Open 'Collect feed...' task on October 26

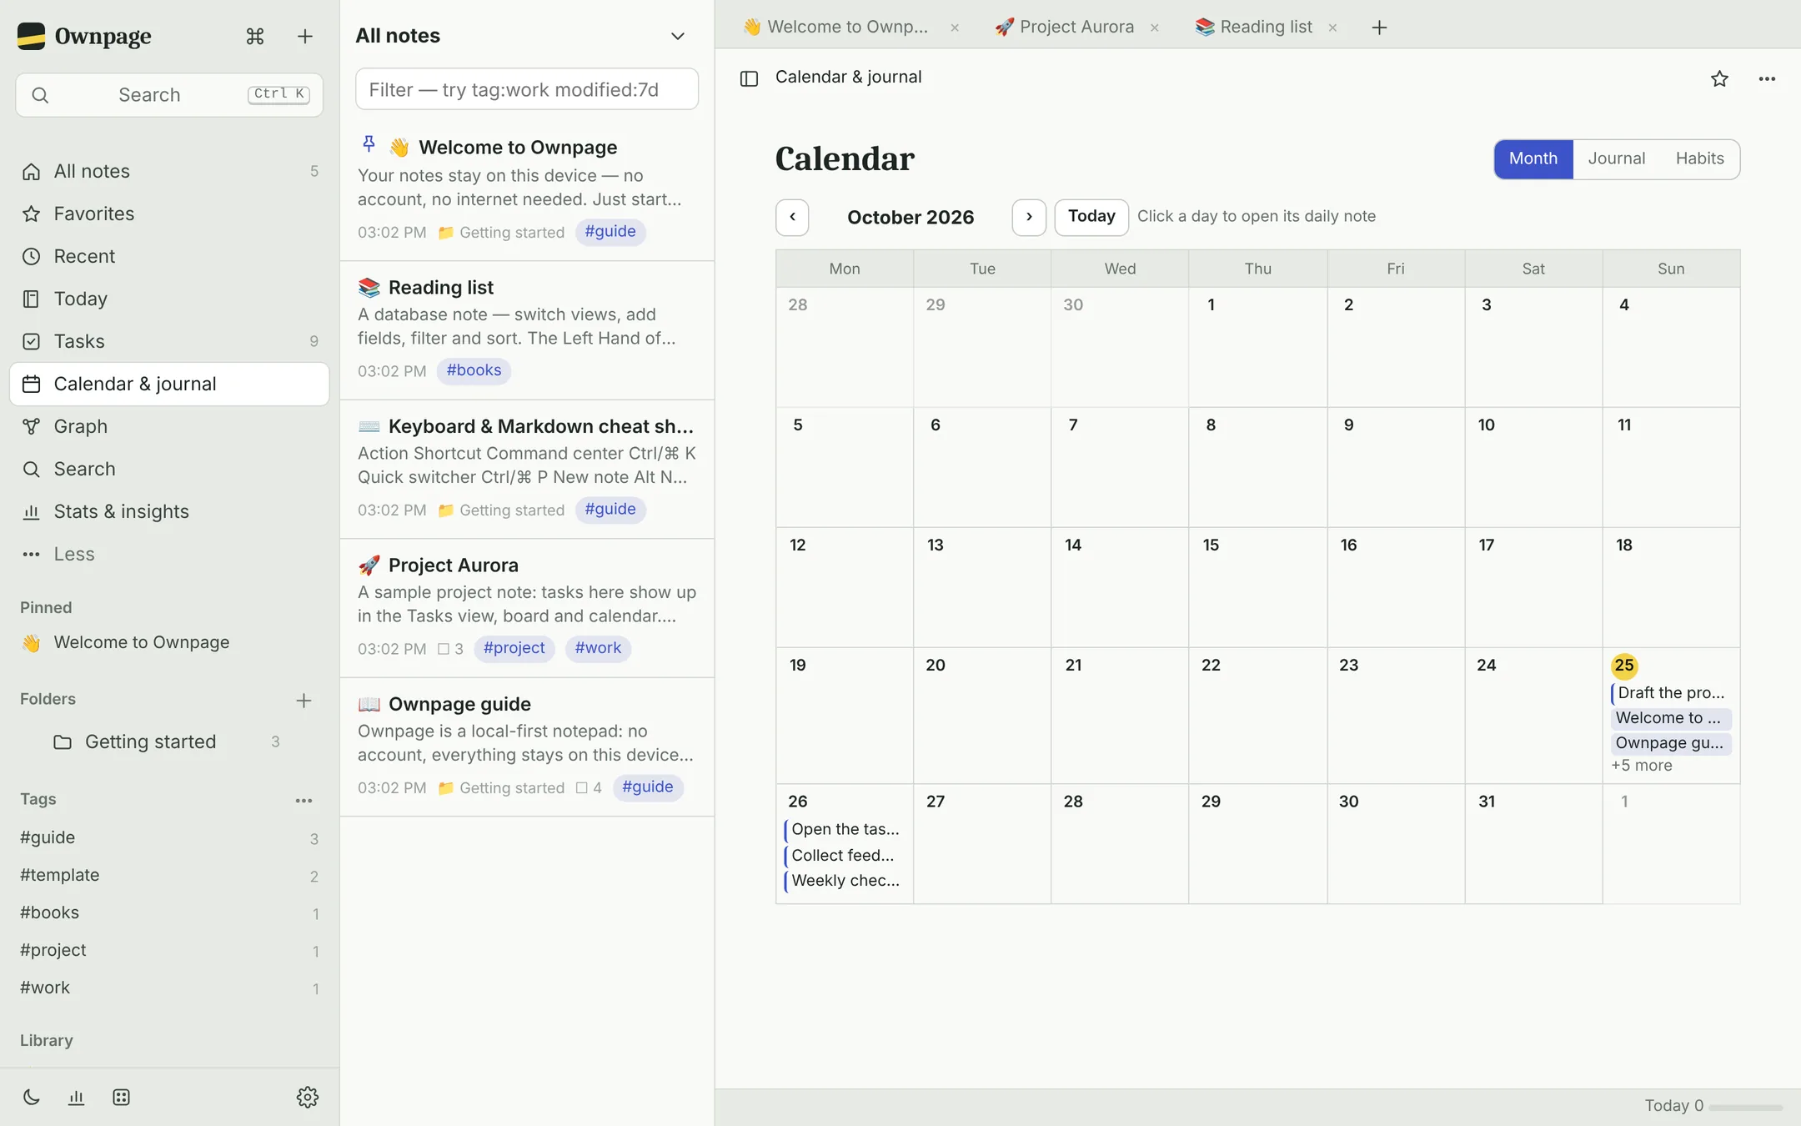click(843, 855)
